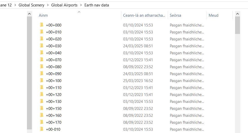This screenshot has height=133, width=248.
Task: Click the Seòrsa column header
Action: (175, 15)
